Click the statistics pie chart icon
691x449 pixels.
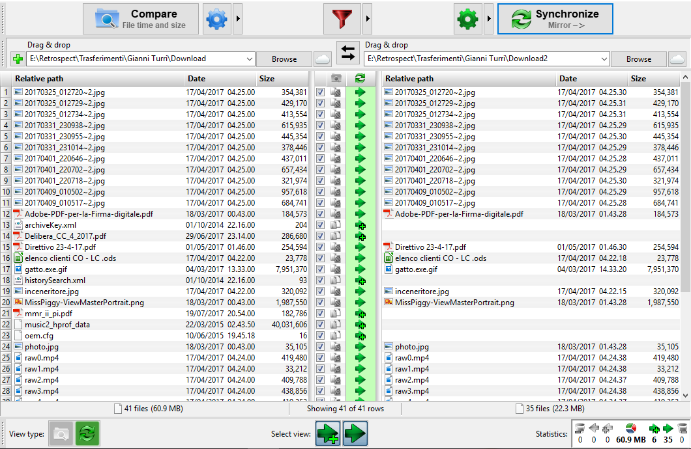pyautogui.click(x=631, y=428)
